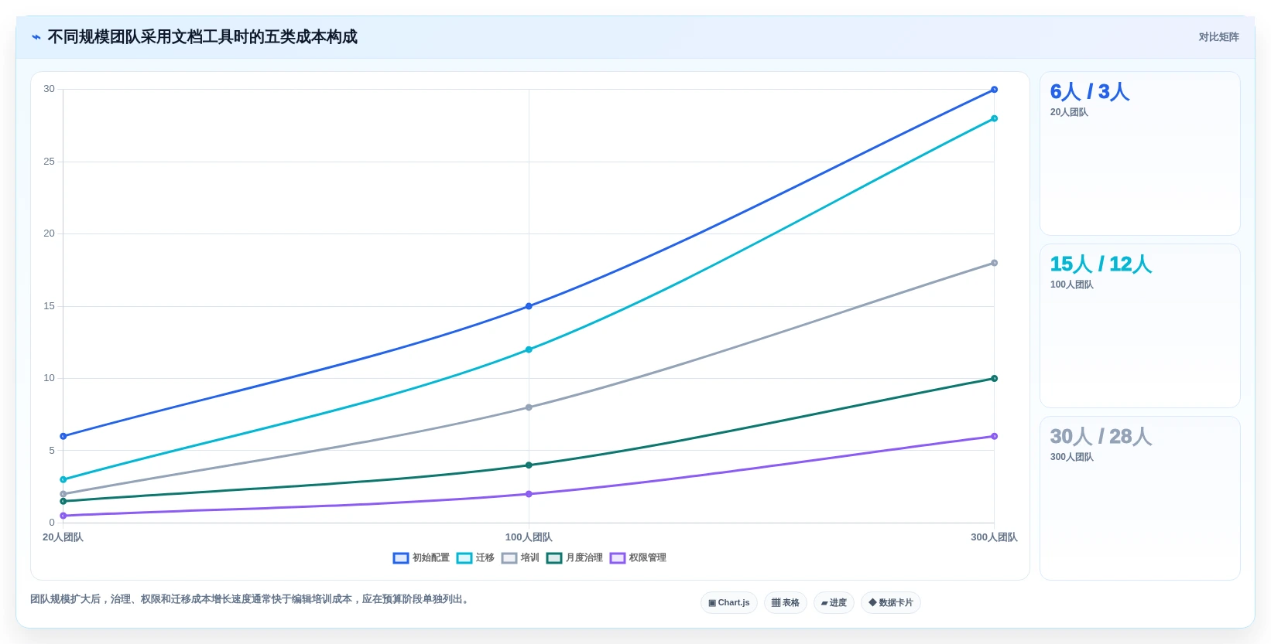Click the lightning icon beside the chart title
This screenshot has width=1271, height=644.
36,37
